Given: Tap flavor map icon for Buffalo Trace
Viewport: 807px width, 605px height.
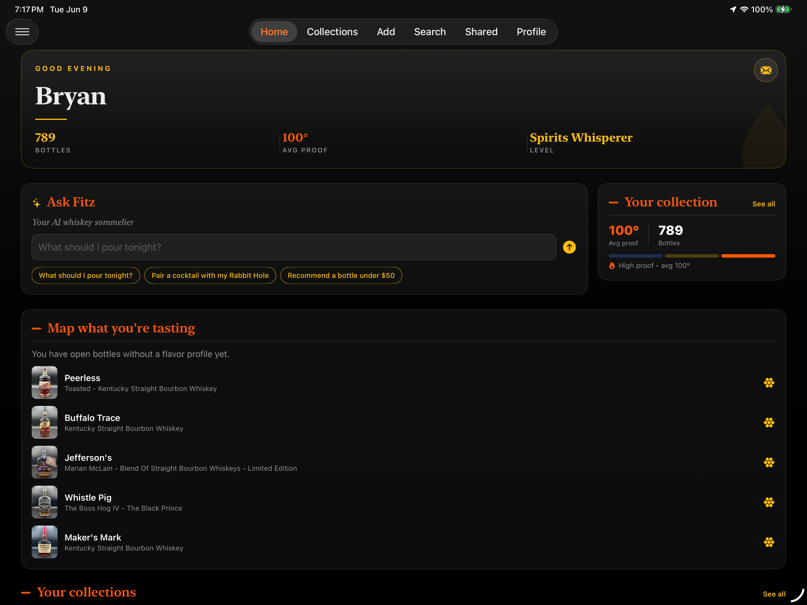Looking at the screenshot, I should click(769, 422).
